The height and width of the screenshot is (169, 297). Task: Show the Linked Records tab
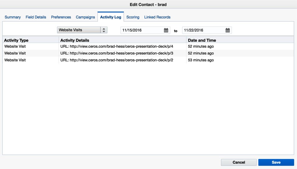coord(157,17)
